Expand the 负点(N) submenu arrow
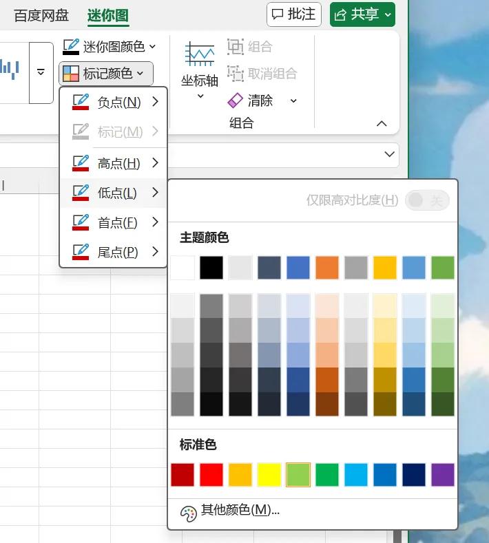 [155, 101]
